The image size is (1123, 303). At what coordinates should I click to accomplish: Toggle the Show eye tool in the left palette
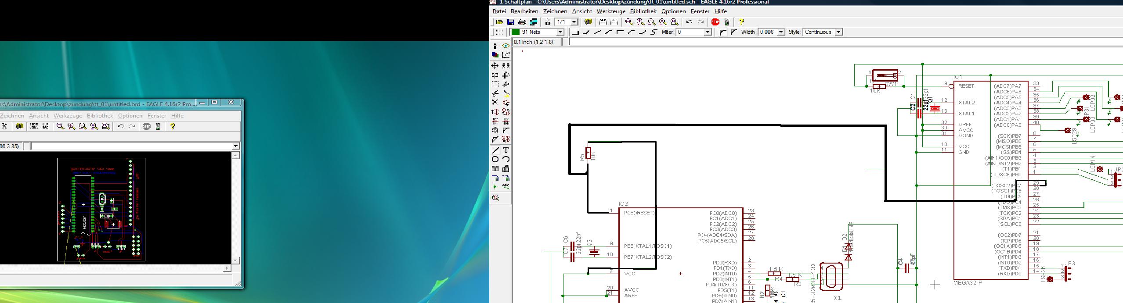[x=506, y=46]
